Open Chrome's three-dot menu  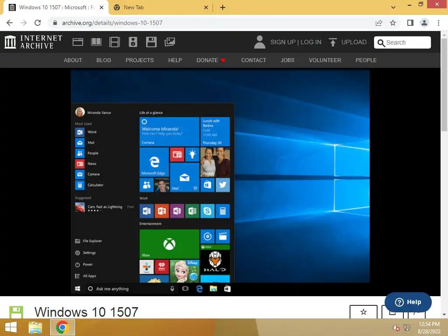pos(438,23)
